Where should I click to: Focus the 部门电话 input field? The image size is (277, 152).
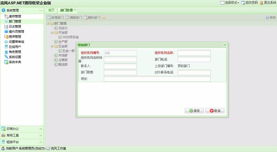[x=194, y=59]
